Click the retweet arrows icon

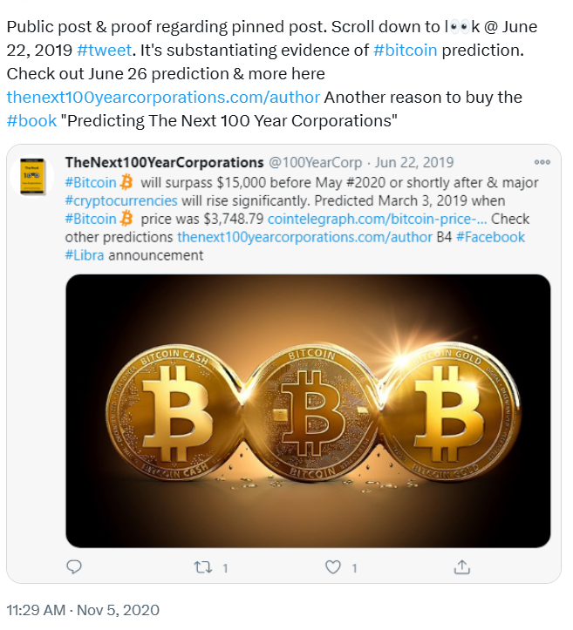(203, 566)
